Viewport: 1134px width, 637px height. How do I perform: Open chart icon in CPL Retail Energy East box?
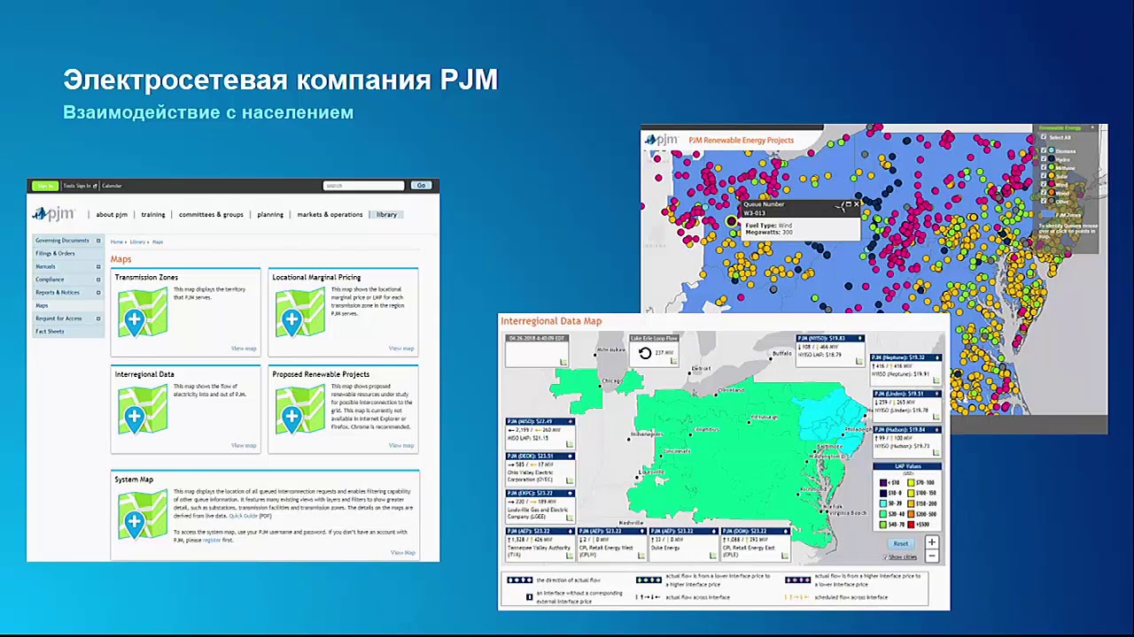784,555
